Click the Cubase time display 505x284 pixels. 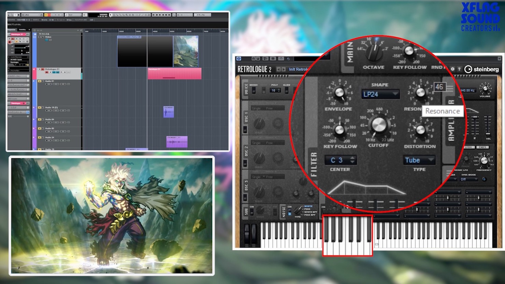coord(98,15)
